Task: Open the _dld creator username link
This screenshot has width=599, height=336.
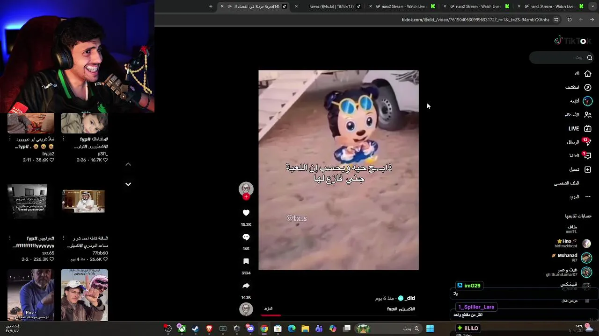Action: point(409,298)
